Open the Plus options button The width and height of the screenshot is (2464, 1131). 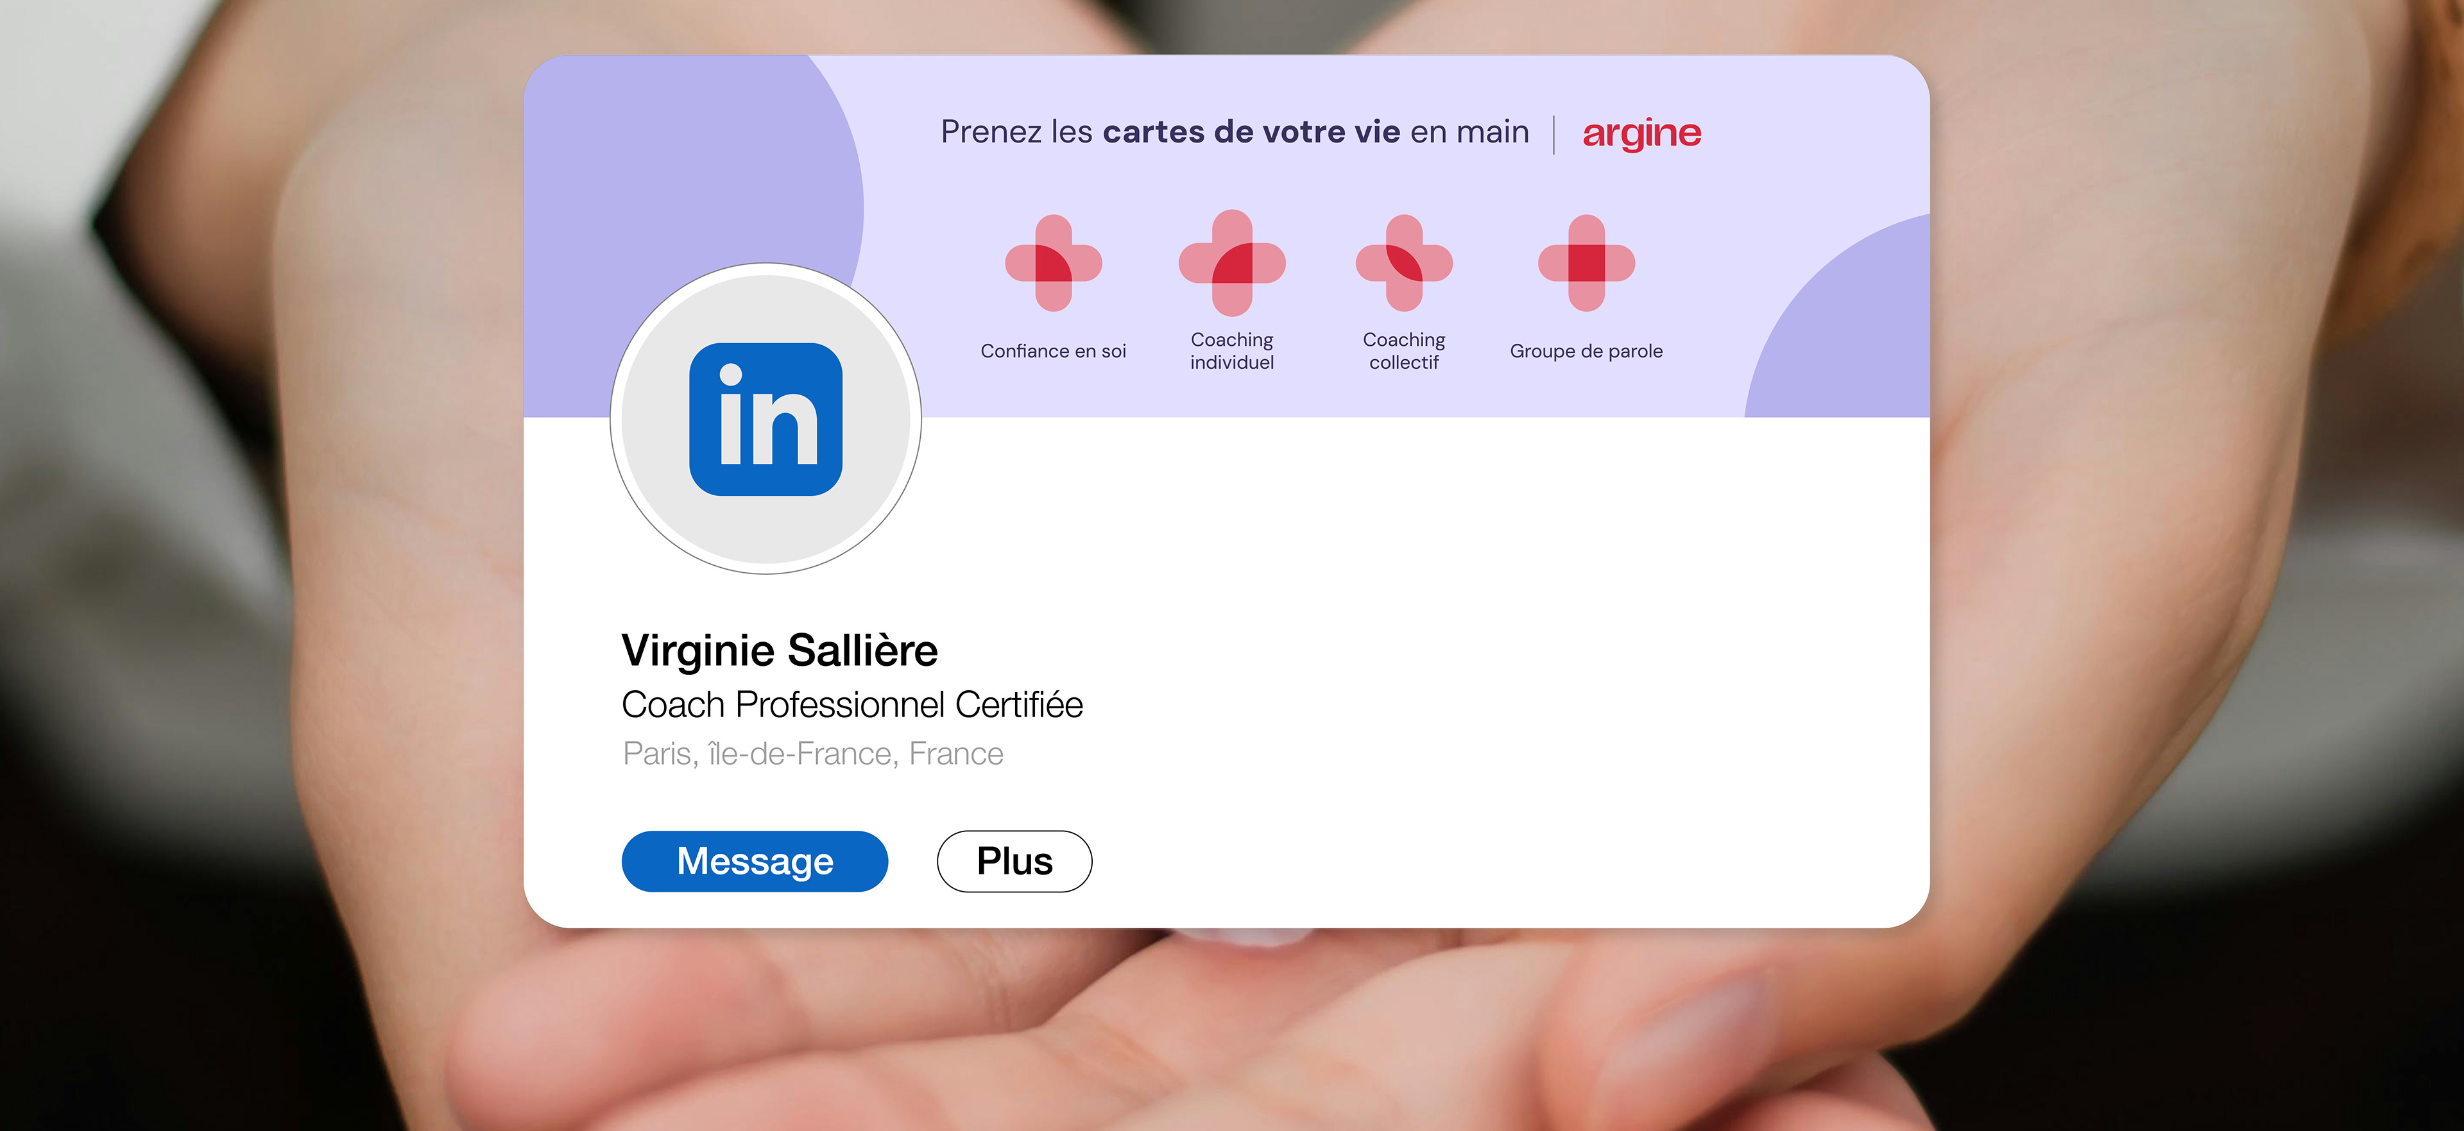point(1014,862)
